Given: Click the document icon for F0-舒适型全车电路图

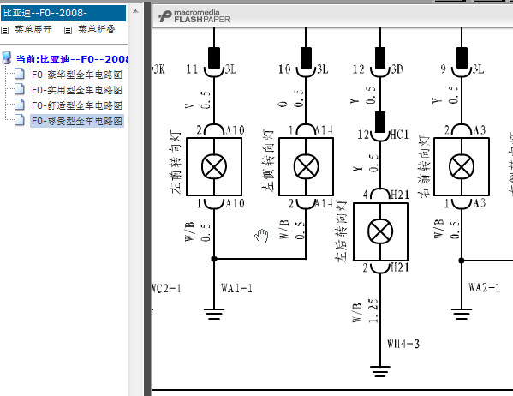Looking at the screenshot, I should click(20, 105).
